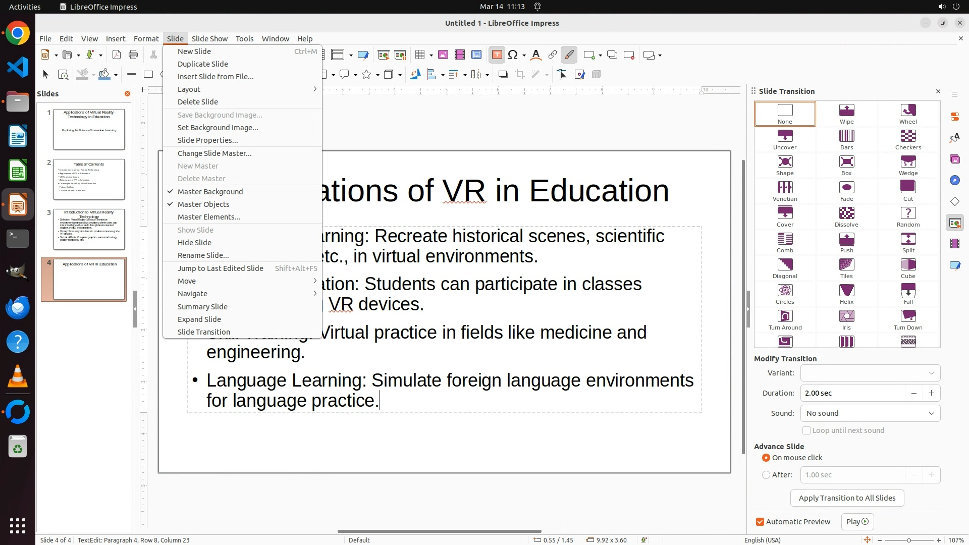
Task: Click the Play transition button
Action: (x=857, y=522)
